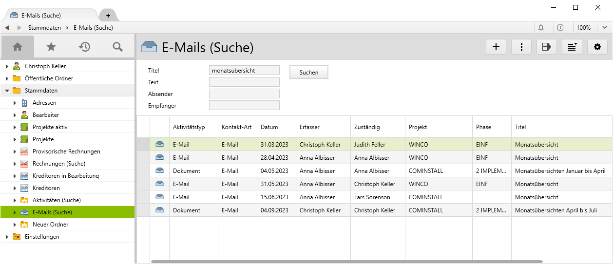Open the three-dot more options menu
The width and height of the screenshot is (613, 264).
click(x=521, y=47)
